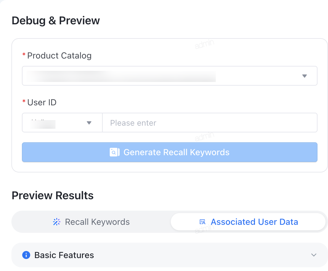Click the Product Catalog field label
Screen dimensions: 328x271
tap(59, 55)
